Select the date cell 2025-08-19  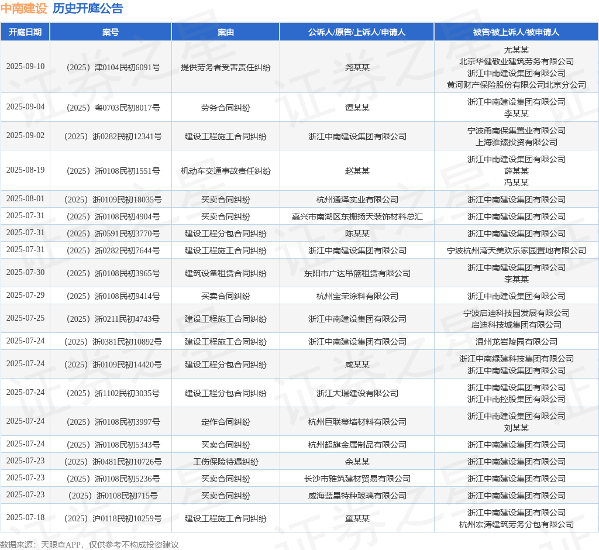tap(25, 170)
